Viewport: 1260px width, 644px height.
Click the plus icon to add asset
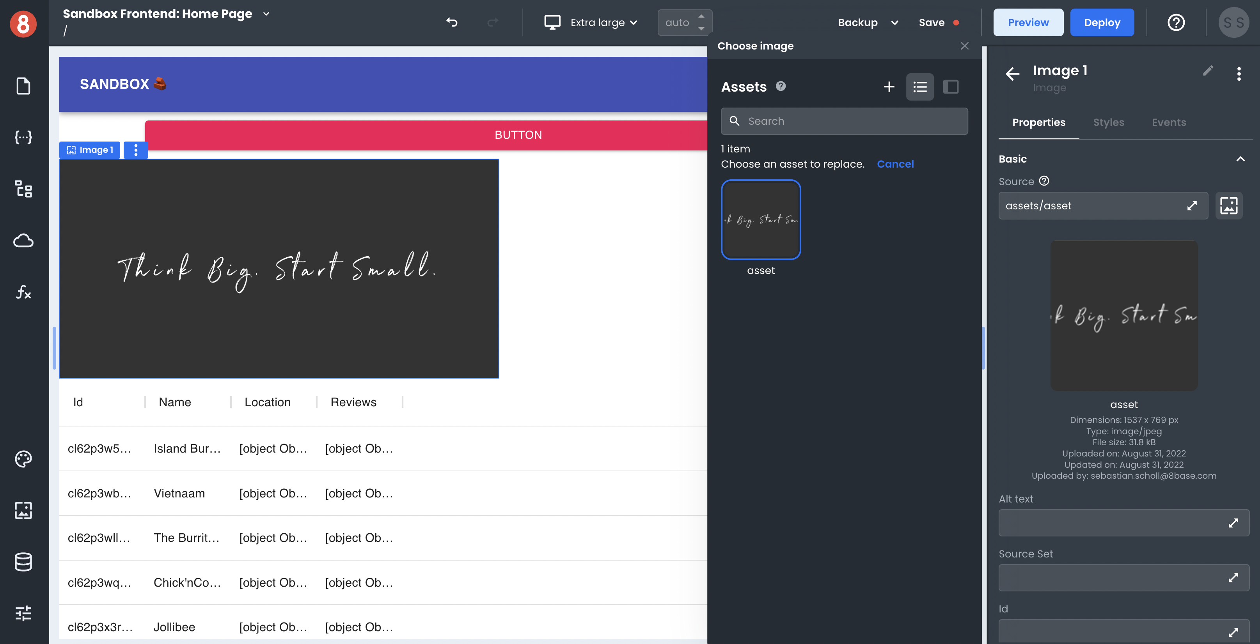coord(889,87)
